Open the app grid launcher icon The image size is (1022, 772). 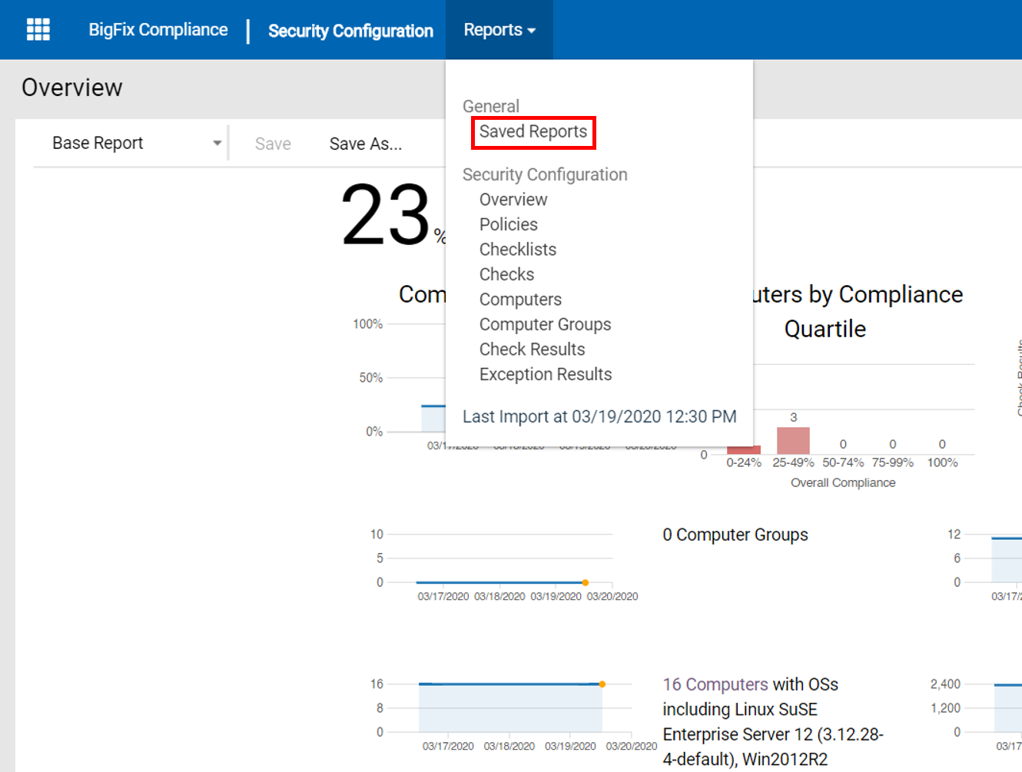[x=38, y=30]
